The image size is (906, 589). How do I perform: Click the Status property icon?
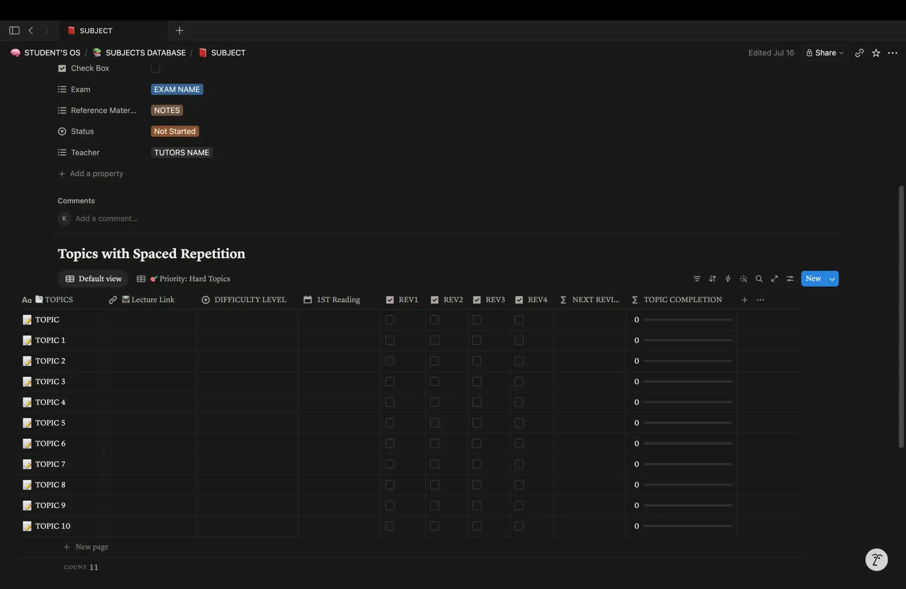click(x=62, y=131)
